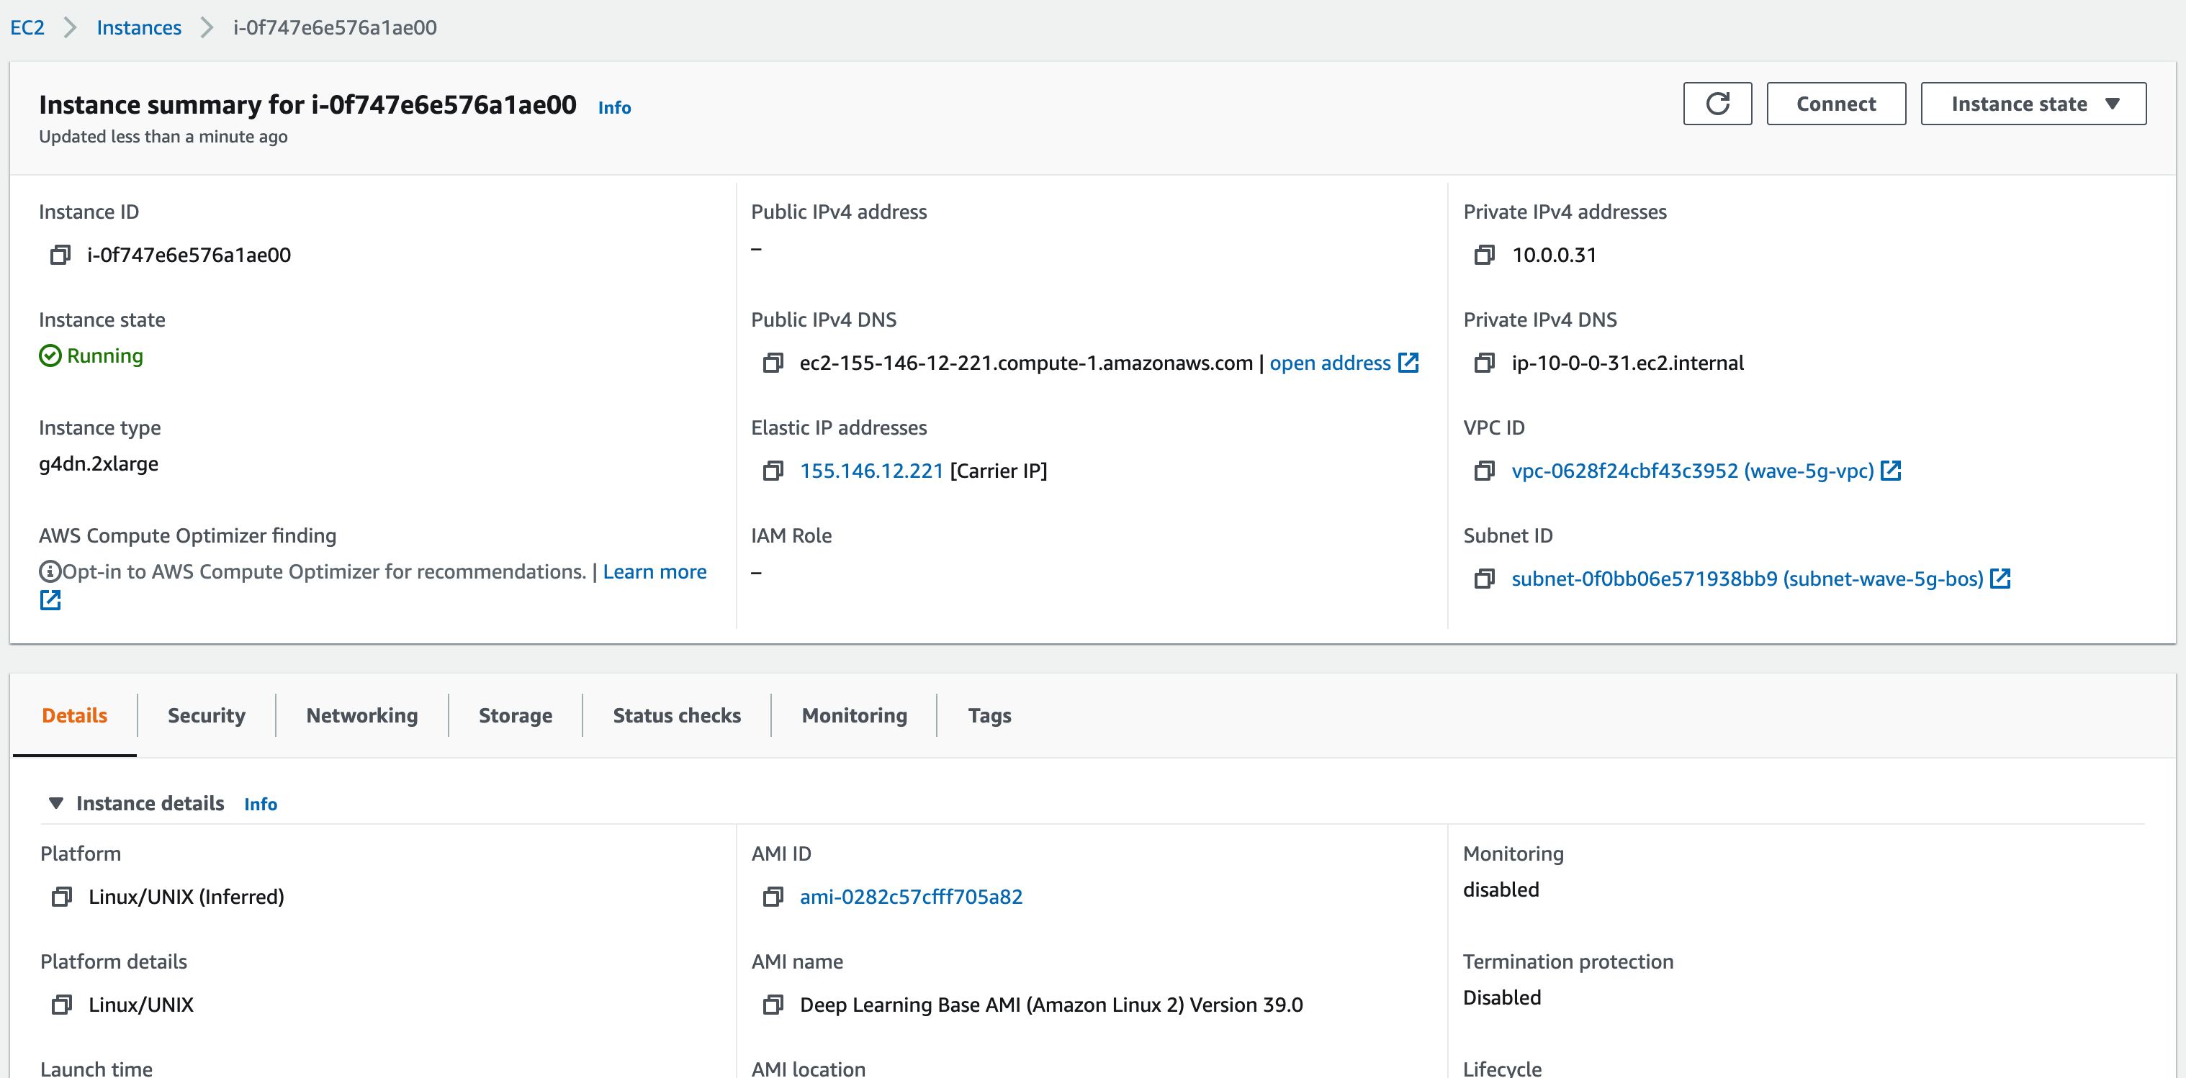Copy the VPC ID
The height and width of the screenshot is (1078, 2186).
pos(1484,471)
